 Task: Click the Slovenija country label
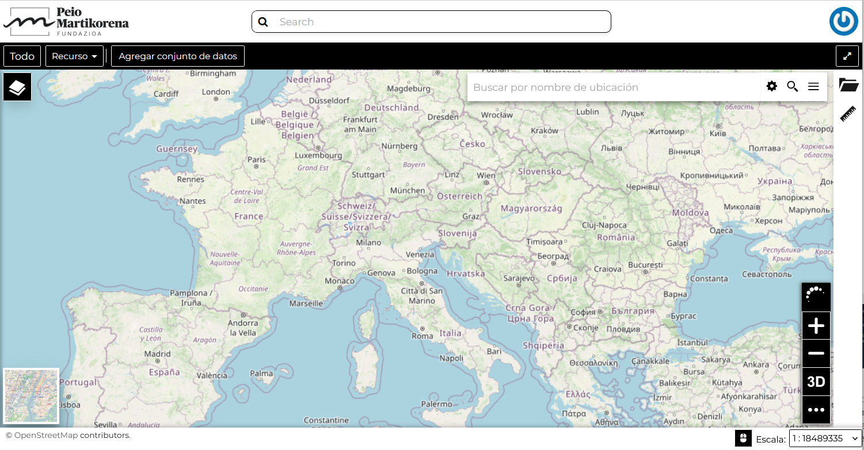tap(458, 233)
